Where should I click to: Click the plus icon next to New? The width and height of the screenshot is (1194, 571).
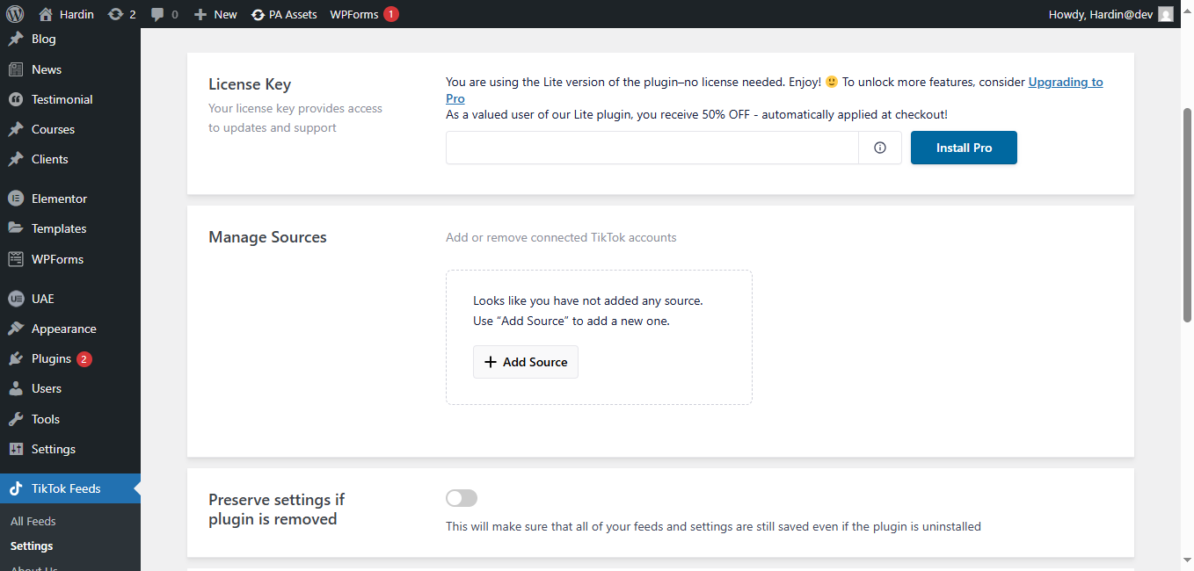point(200,14)
